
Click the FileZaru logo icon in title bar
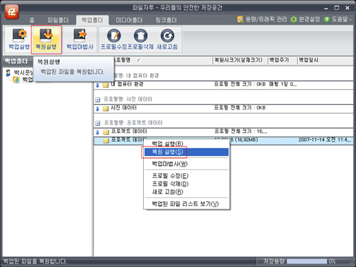coord(12,11)
